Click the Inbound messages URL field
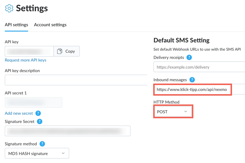 pyautogui.click(x=199, y=89)
